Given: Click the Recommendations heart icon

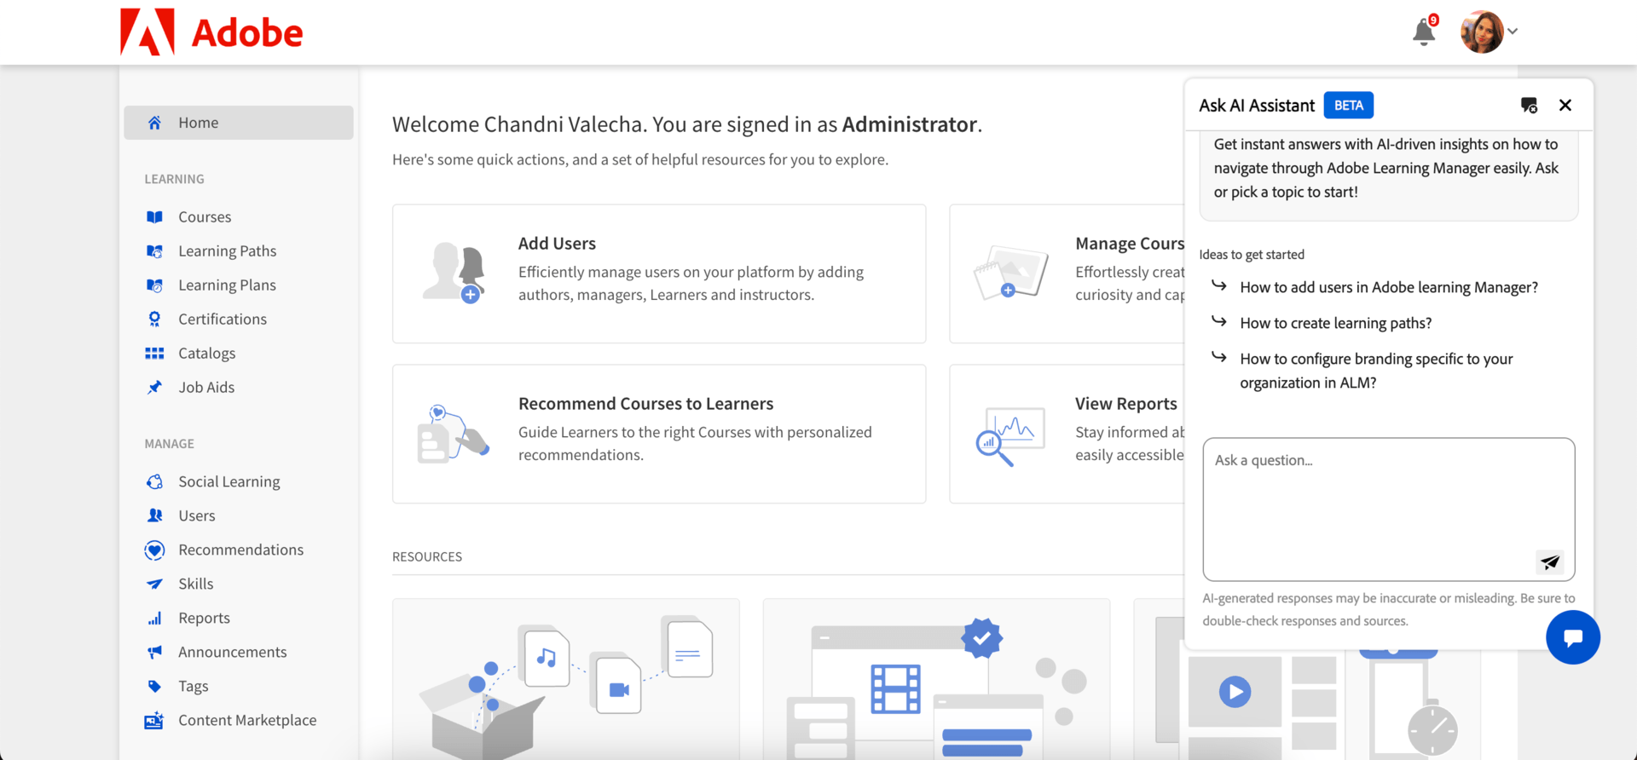Looking at the screenshot, I should (x=154, y=550).
